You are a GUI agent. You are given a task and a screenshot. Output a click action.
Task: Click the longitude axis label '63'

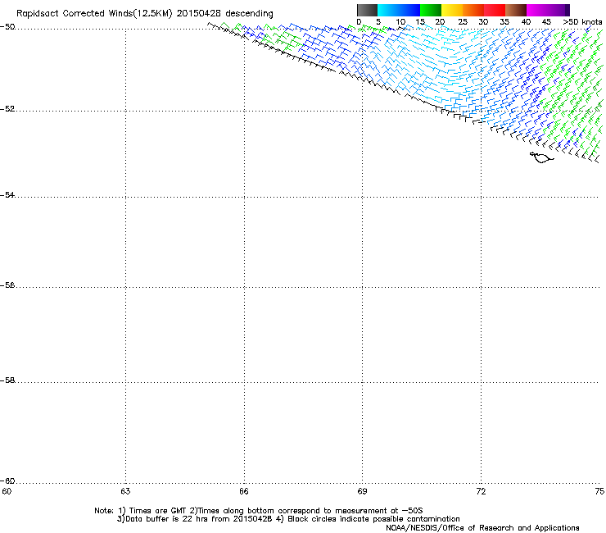tap(125, 491)
